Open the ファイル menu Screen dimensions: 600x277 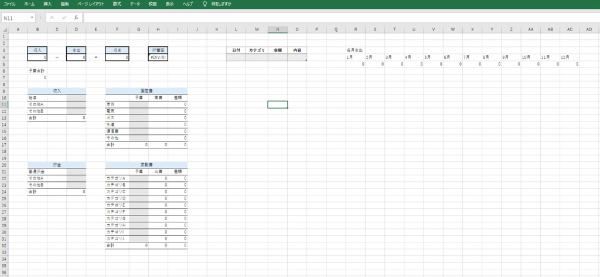pos(9,4)
